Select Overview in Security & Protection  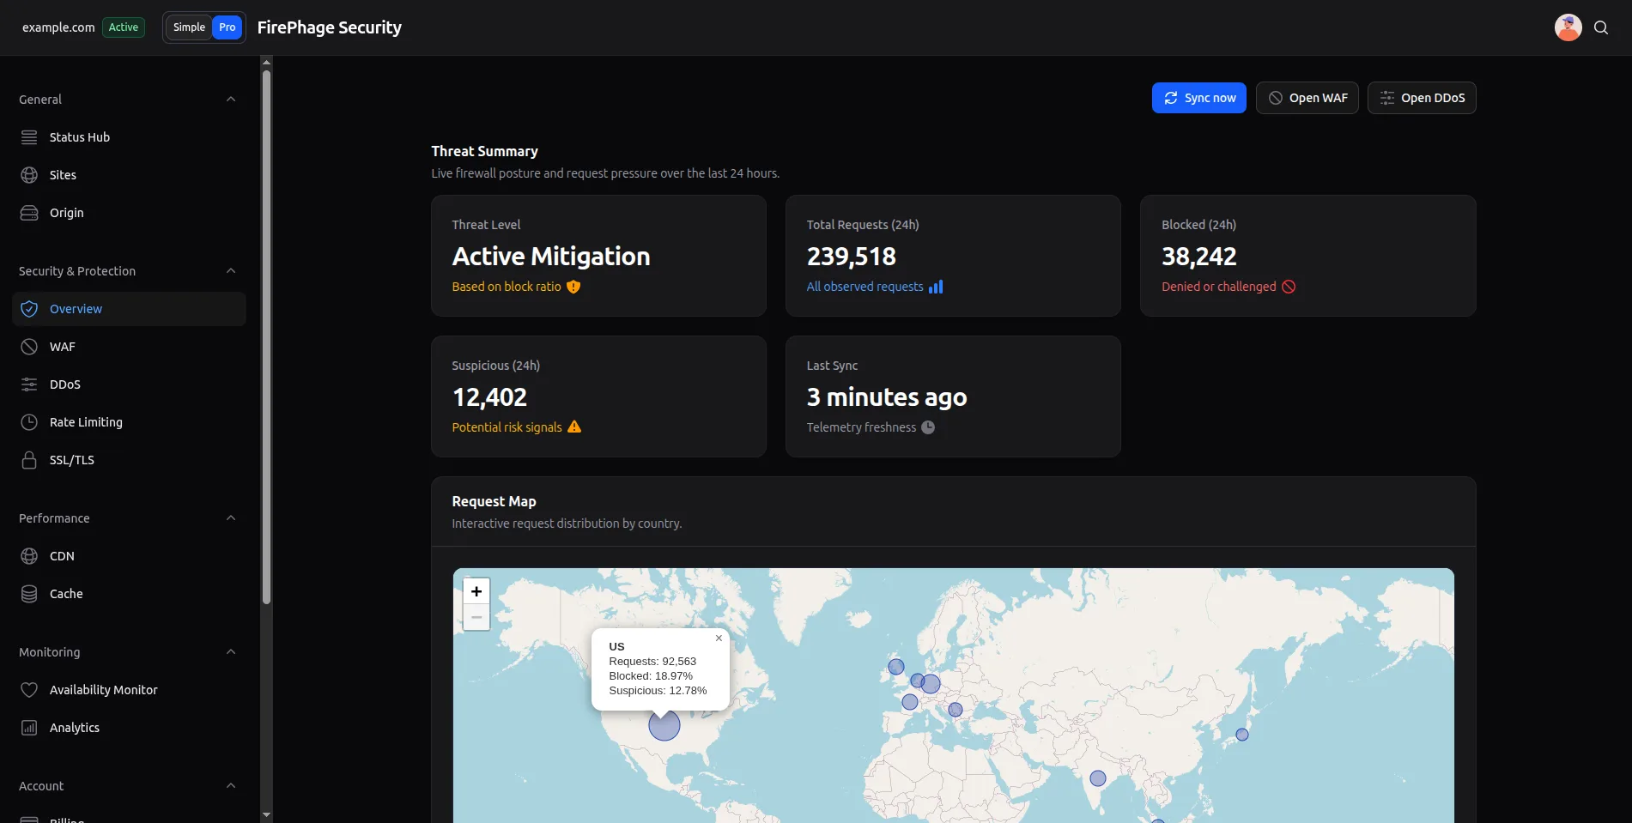click(x=76, y=308)
